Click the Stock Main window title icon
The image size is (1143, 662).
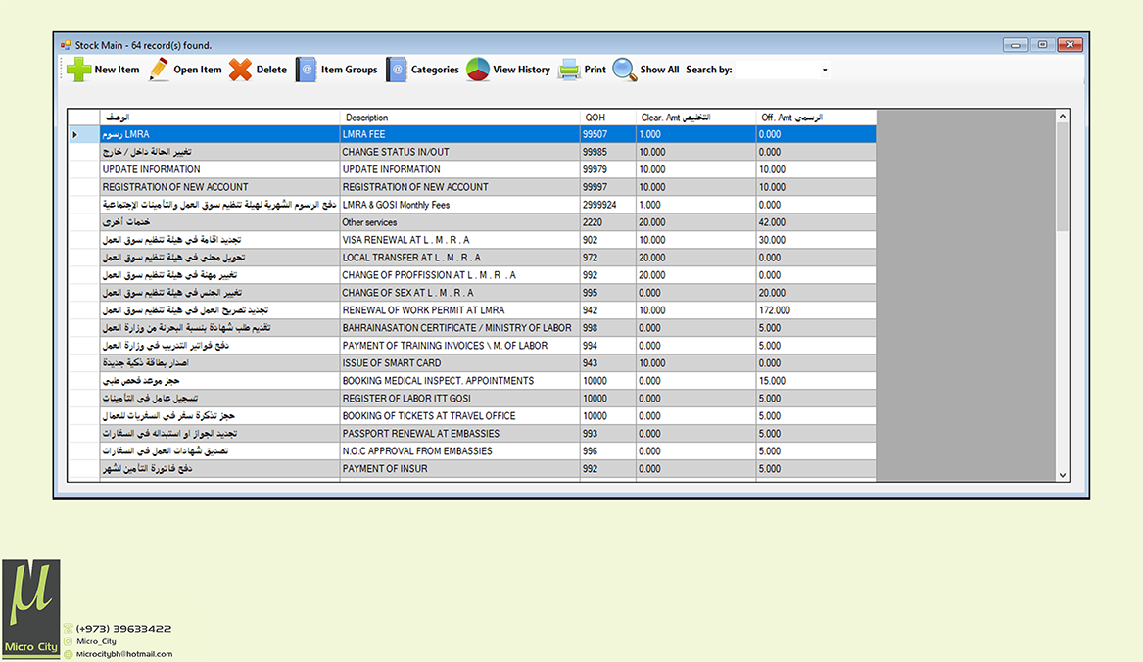(x=66, y=45)
